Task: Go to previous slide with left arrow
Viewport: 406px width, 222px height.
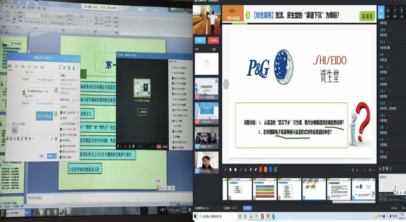Action: tap(226, 83)
